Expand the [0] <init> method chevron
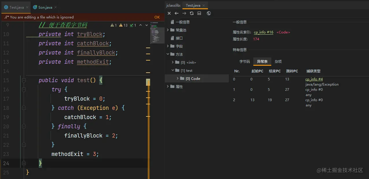369x179 pixels. 173,62
